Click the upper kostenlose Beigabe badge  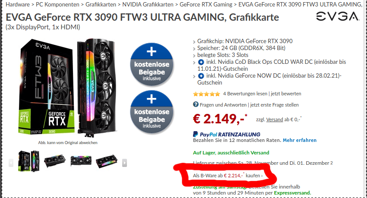[152, 64]
